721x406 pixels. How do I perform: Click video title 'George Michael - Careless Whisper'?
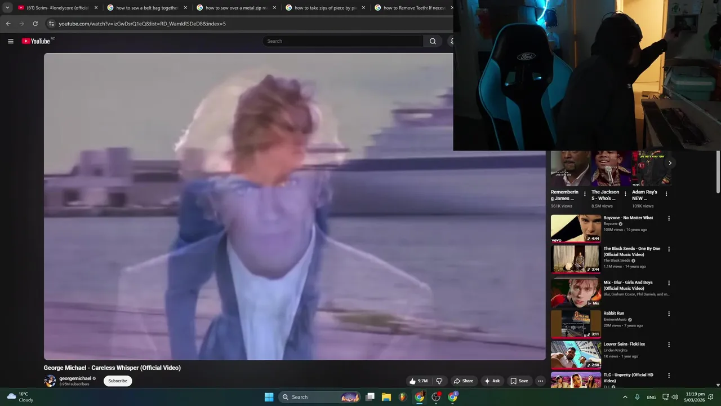coord(112,368)
